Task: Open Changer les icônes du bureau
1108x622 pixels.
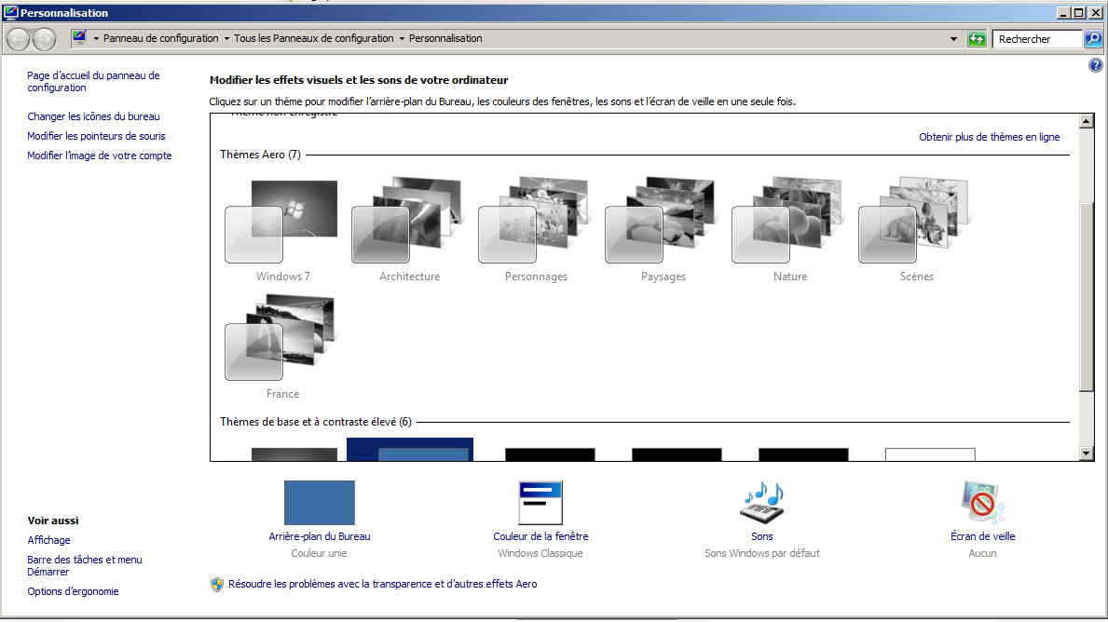Action: [93, 116]
